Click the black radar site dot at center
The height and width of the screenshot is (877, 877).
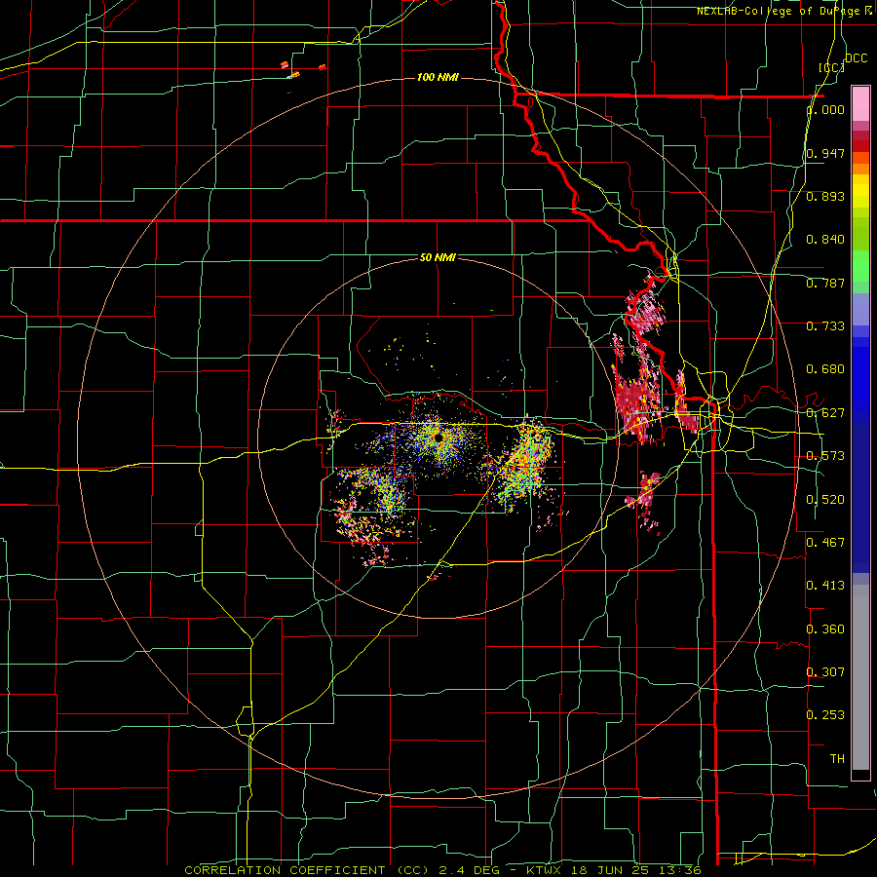(x=438, y=438)
